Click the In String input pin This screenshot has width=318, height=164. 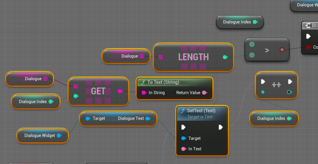point(144,93)
